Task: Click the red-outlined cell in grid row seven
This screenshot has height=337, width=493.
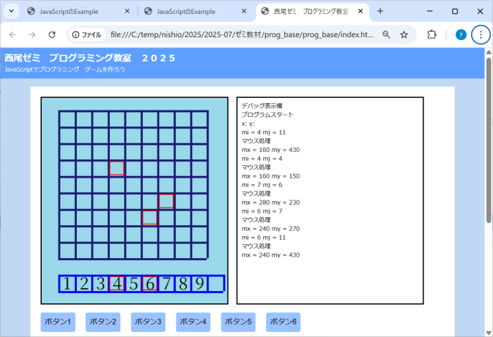Action: click(149, 218)
